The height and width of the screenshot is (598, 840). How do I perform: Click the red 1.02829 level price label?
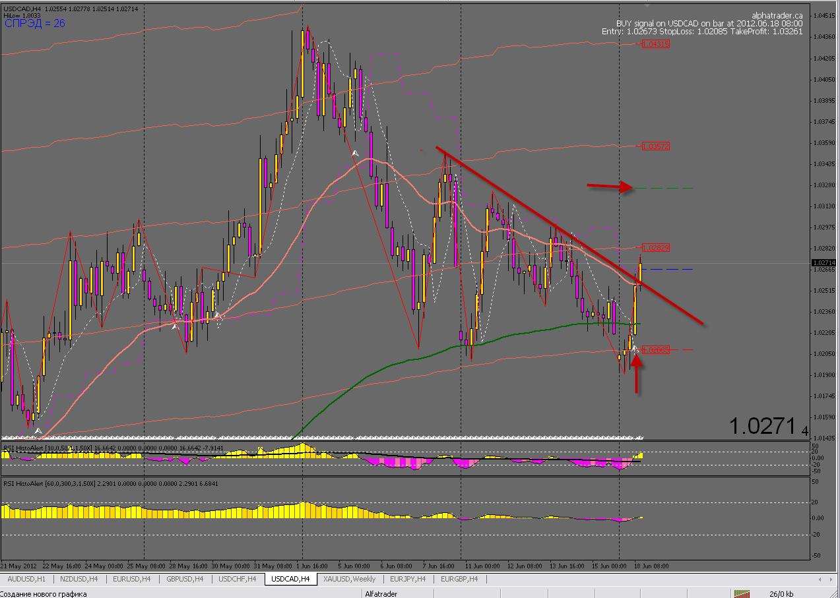click(656, 248)
